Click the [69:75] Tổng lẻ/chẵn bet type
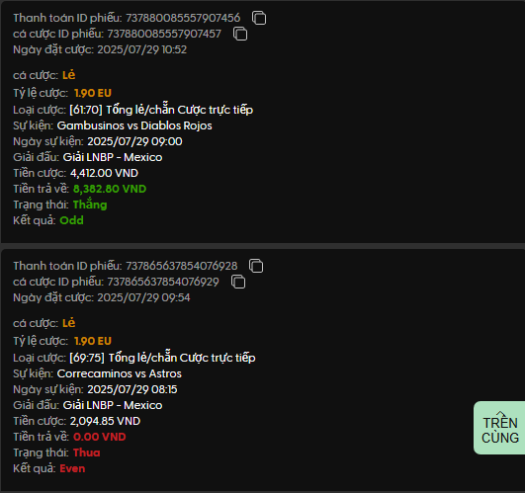The height and width of the screenshot is (493, 525). coord(162,358)
